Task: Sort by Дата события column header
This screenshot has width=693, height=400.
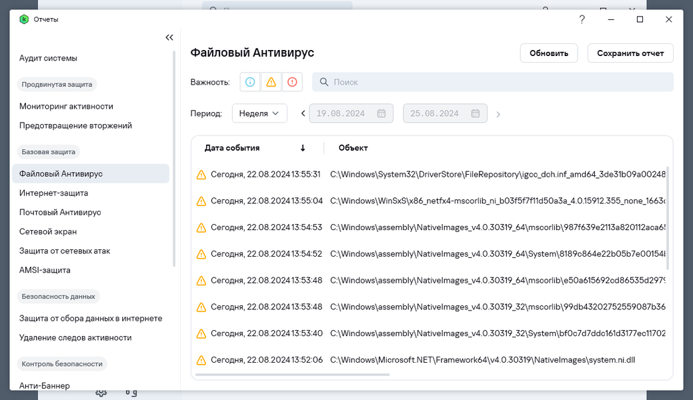Action: 232,148
